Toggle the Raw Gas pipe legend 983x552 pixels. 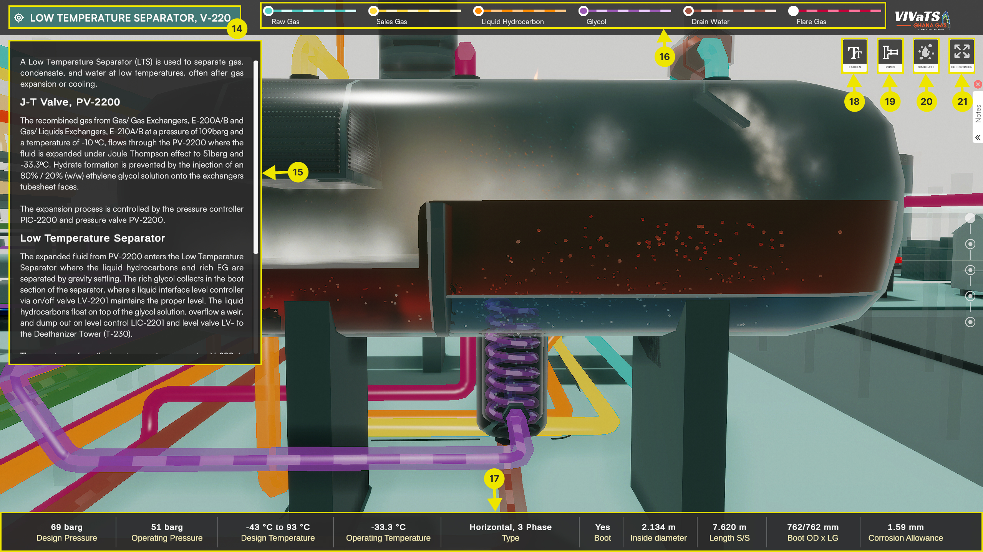269,11
